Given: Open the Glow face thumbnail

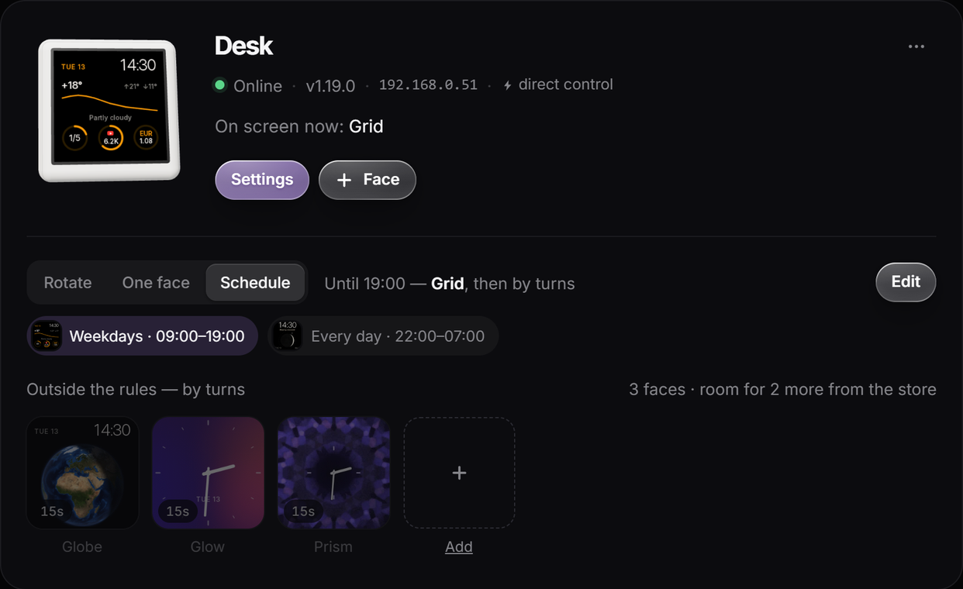Looking at the screenshot, I should click(208, 473).
